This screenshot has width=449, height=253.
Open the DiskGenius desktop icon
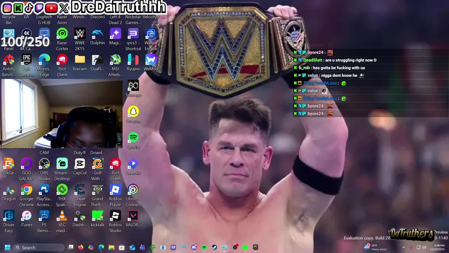(x=9, y=167)
